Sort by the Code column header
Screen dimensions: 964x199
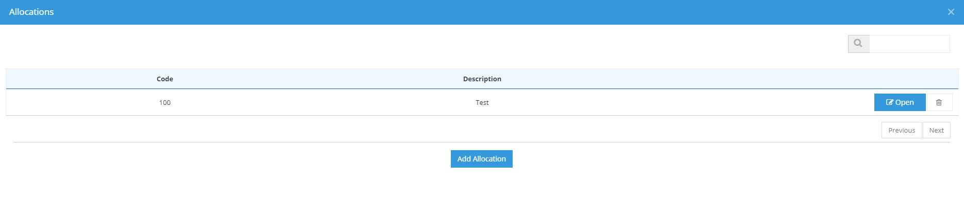(x=165, y=79)
